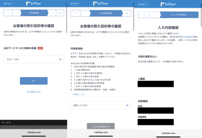Click the bitFlyer logo on the left screen
The width and height of the screenshot is (202, 138).
[33, 3]
